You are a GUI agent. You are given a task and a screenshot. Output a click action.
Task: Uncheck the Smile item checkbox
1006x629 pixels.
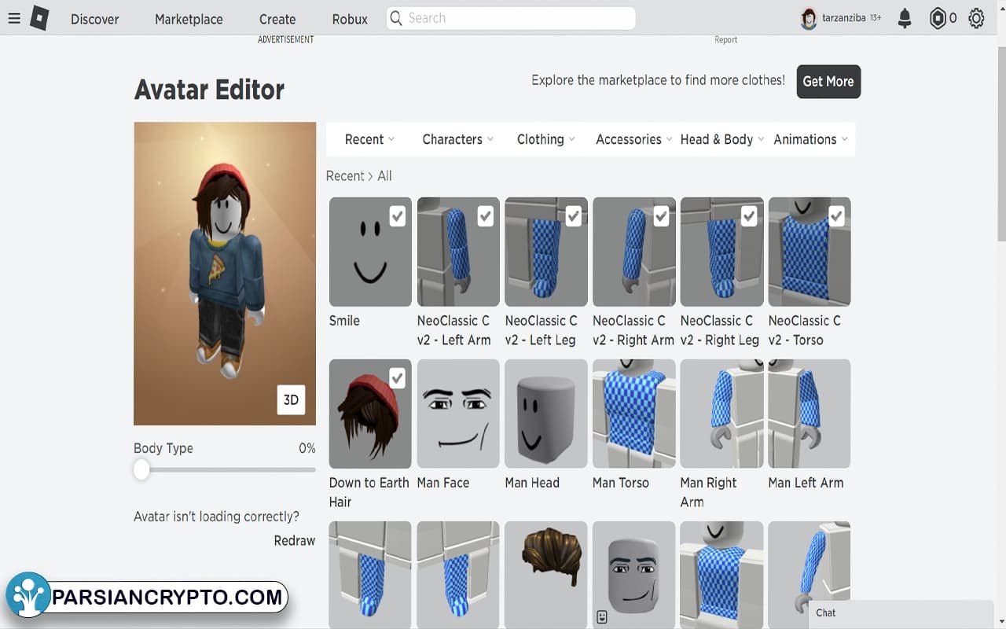(398, 216)
